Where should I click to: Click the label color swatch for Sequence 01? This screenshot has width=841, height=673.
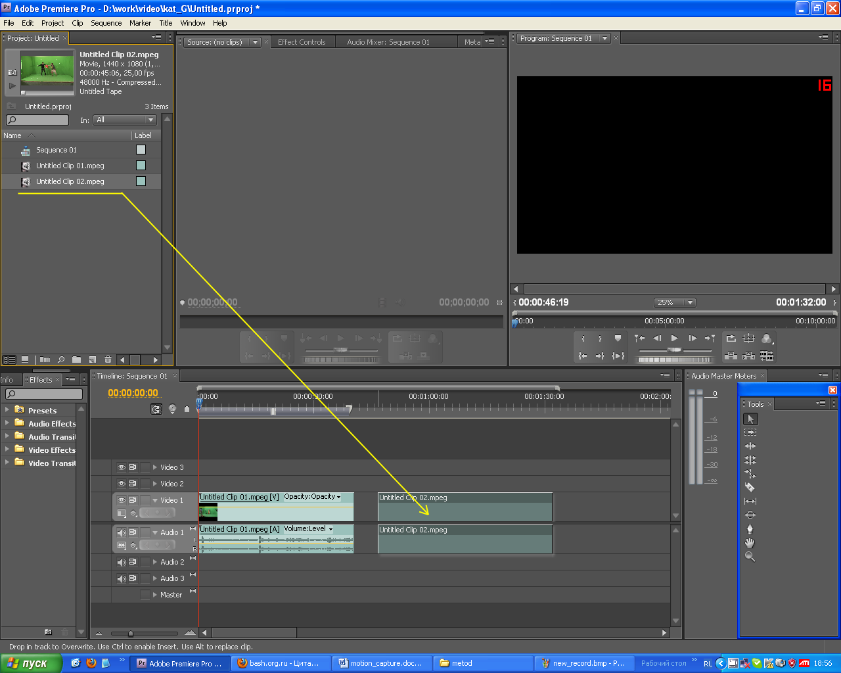[x=141, y=150]
